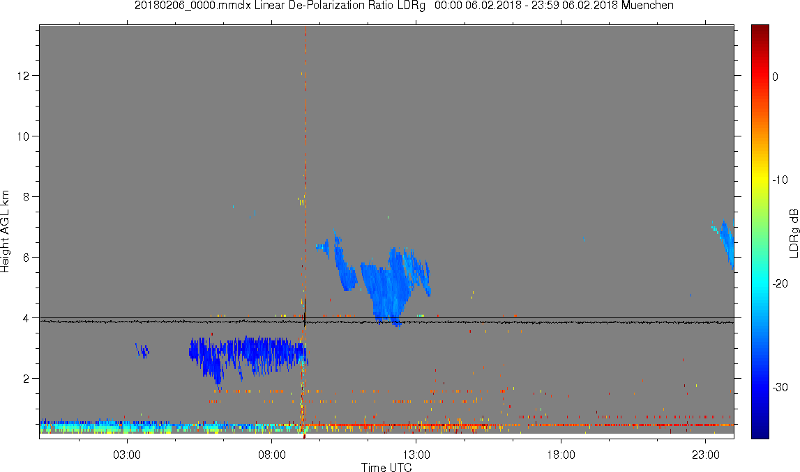Image resolution: width=800 pixels, height=472 pixels.
Task: Click the height axis label '12'
Action: pos(24,76)
